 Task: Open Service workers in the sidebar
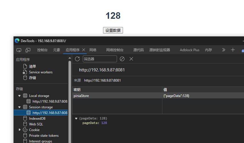click(x=41, y=72)
